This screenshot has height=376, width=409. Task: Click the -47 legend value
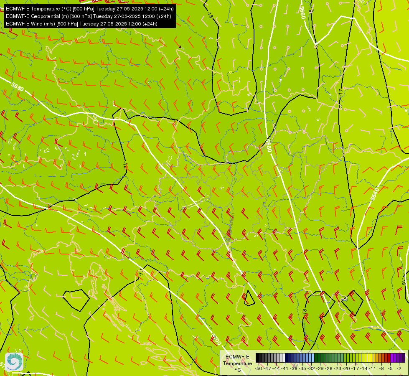tap(267, 368)
